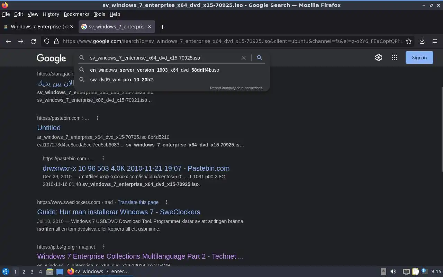Choose en_windows_server_version_1903 suggestion

172,70
